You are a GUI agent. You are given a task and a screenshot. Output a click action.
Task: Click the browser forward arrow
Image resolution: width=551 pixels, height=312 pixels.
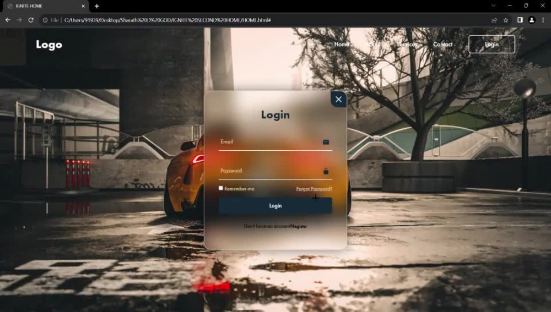tap(19, 20)
